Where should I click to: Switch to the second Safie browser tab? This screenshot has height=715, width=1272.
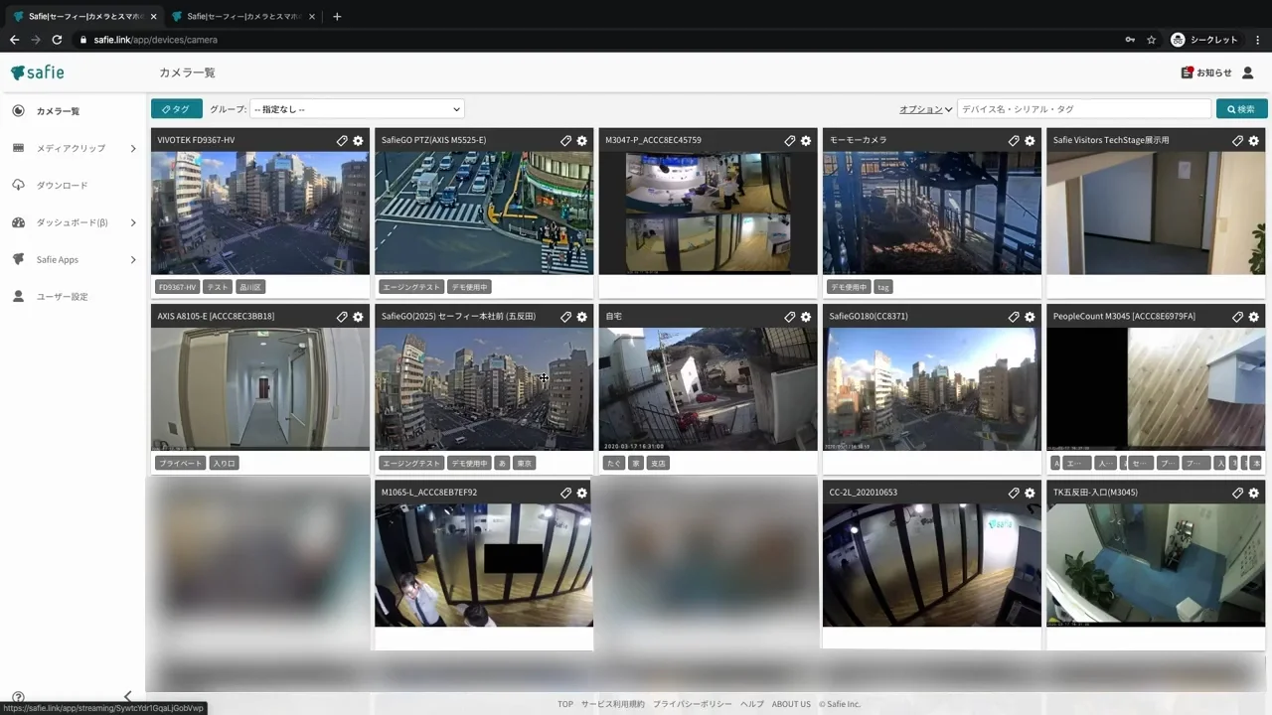point(243,16)
